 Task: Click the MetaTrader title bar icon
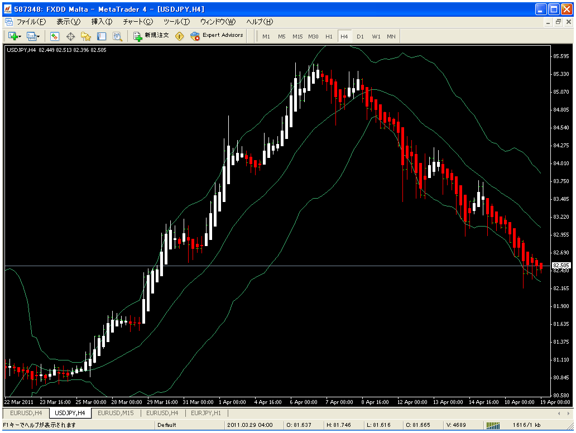click(x=8, y=9)
